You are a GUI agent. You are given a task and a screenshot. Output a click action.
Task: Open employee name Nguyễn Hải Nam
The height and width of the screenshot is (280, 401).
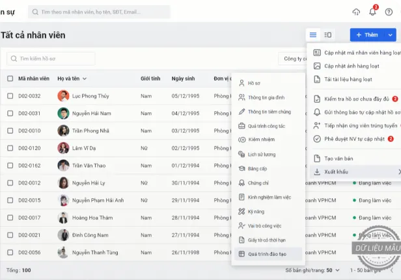(x=91, y=114)
